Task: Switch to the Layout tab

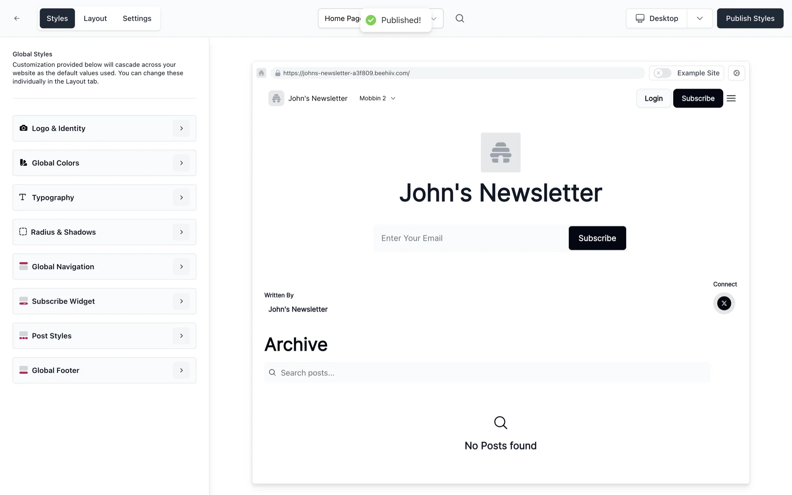Action: (95, 18)
